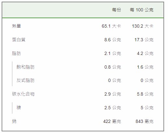Select the 5.8 公克 carbohydrate value

145,94
